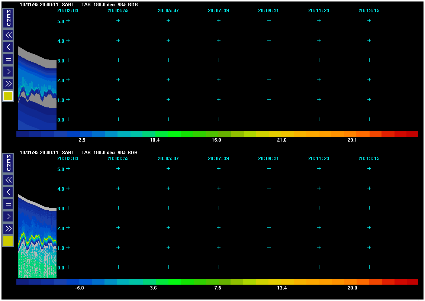425x301 pixels.
Task: Open the MENU button in the RDB panel
Action: point(8,163)
